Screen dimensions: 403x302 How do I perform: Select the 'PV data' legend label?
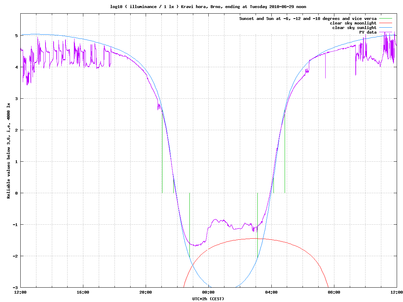[368, 32]
